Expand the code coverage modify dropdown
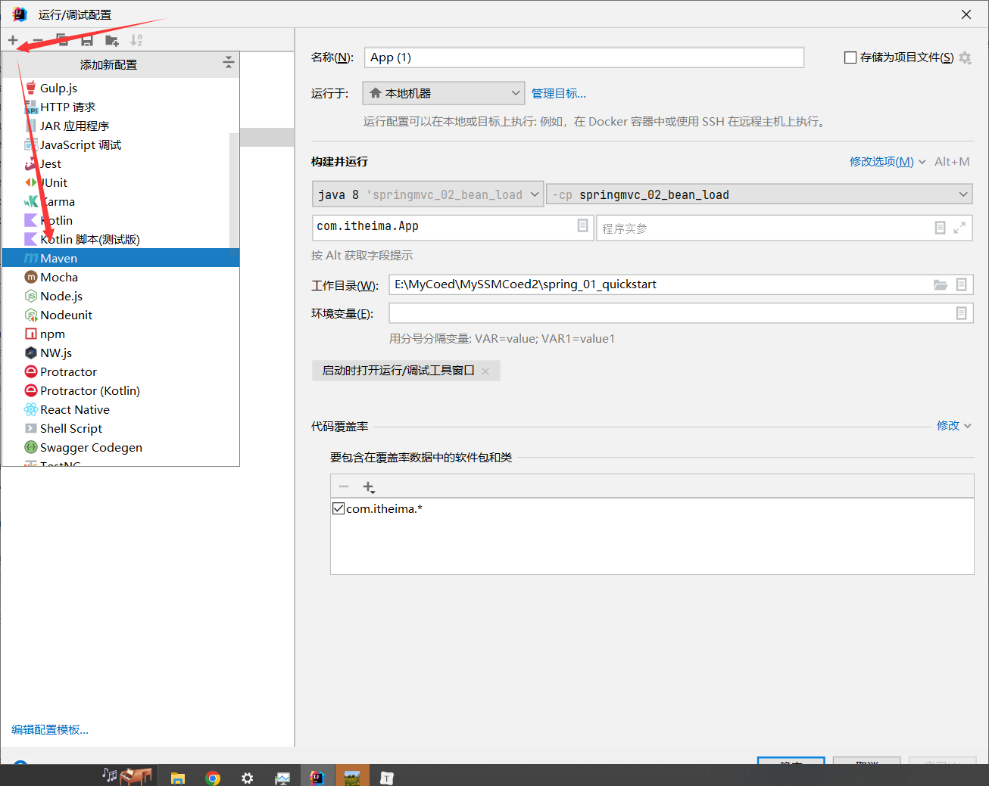The image size is (989, 786). tap(953, 426)
